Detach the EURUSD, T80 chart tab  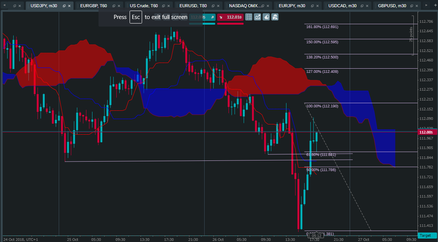tap(213, 6)
